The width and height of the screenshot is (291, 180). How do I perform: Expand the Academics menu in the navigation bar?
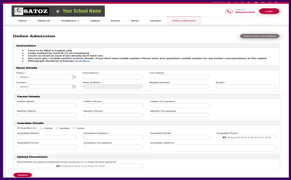coord(70,21)
